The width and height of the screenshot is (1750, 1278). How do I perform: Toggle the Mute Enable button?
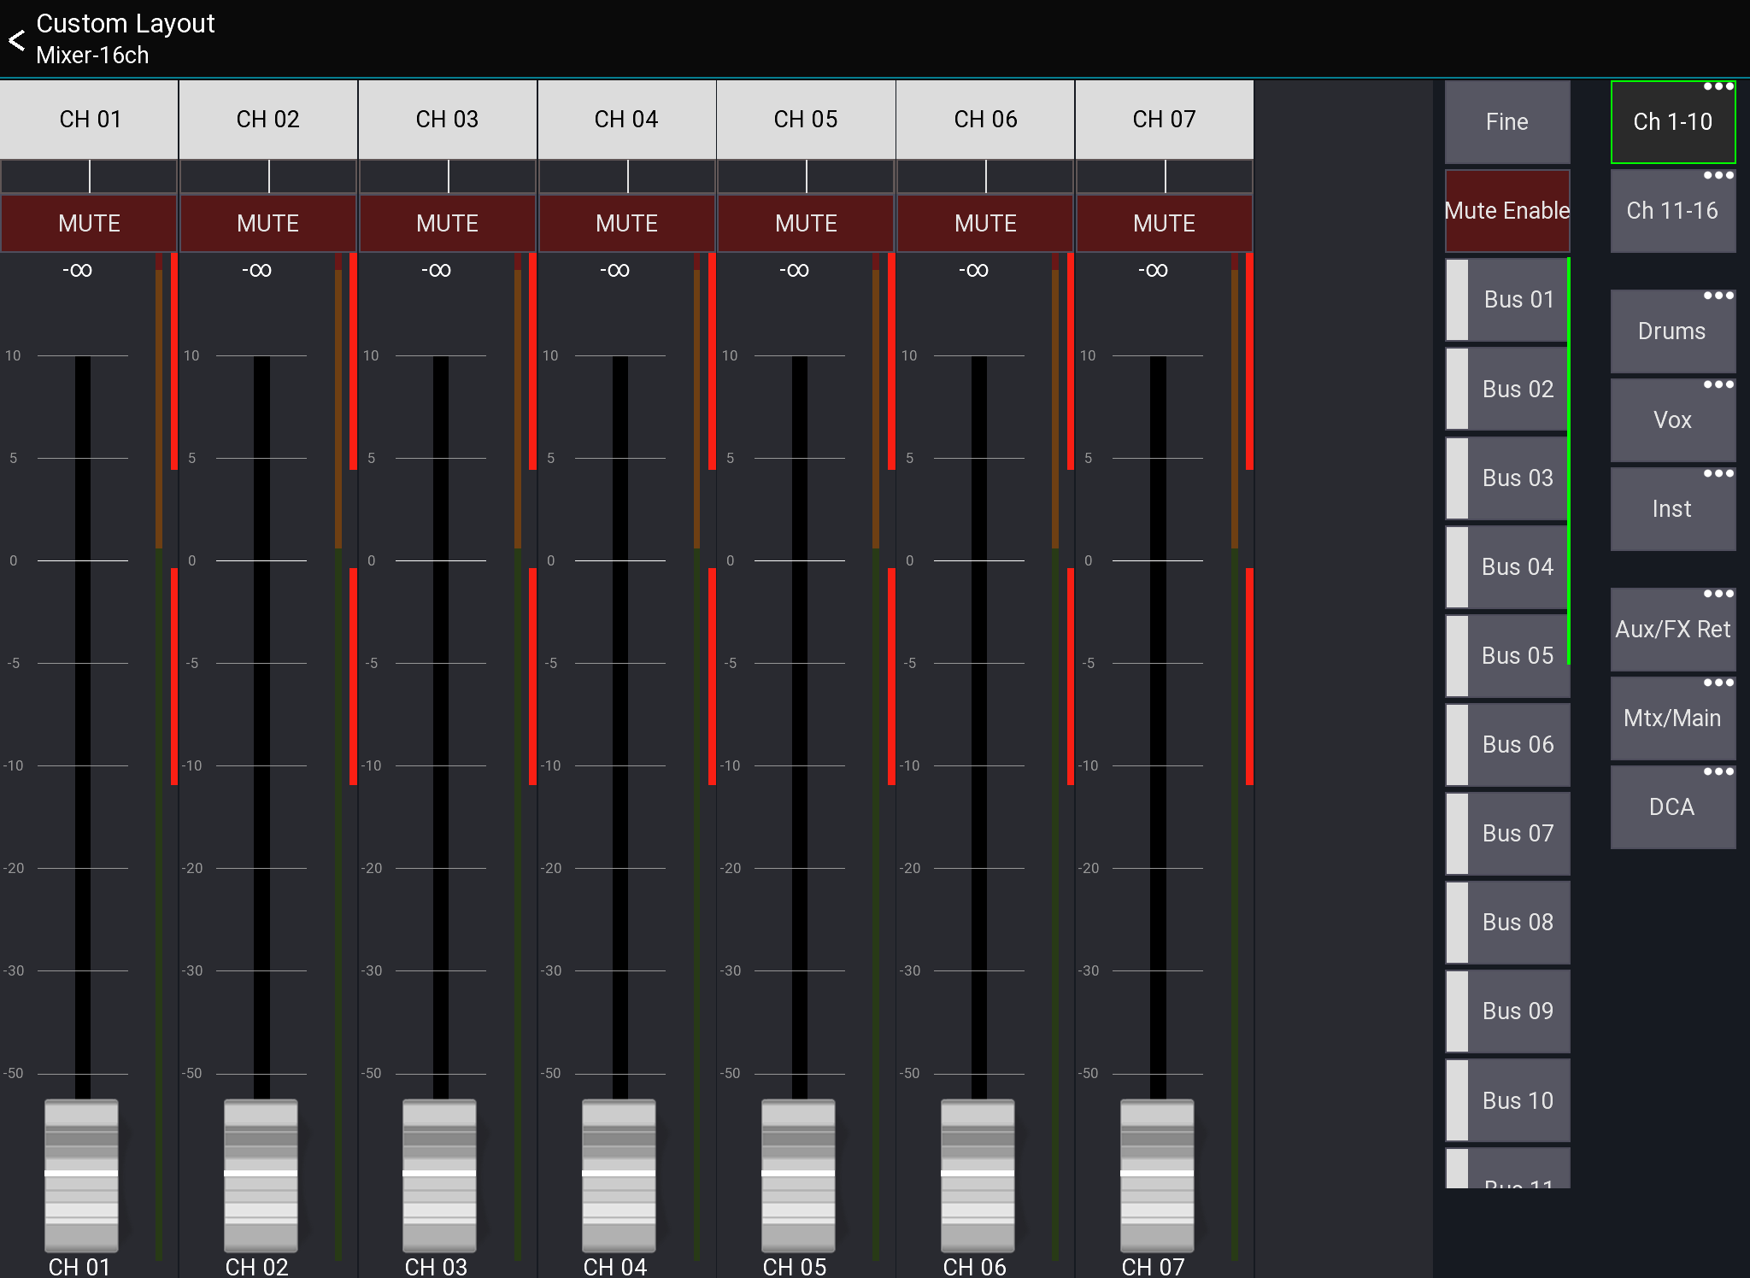click(x=1506, y=210)
